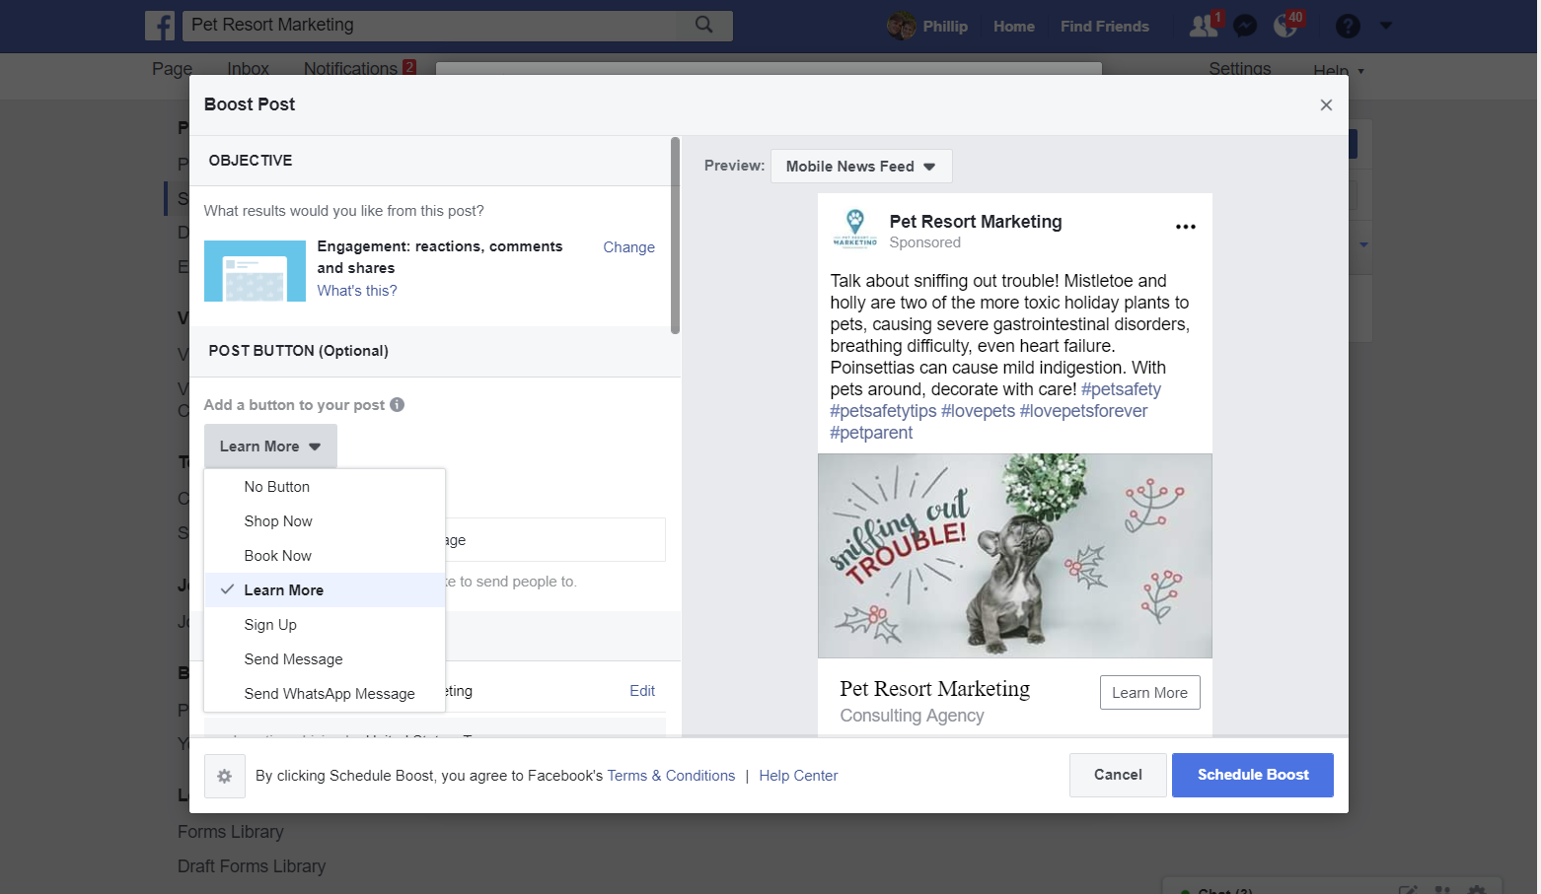
Task: Select Sign Up option
Action: point(325,625)
